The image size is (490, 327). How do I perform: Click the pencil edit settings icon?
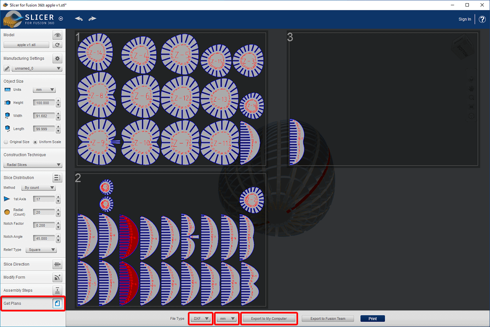7,69
